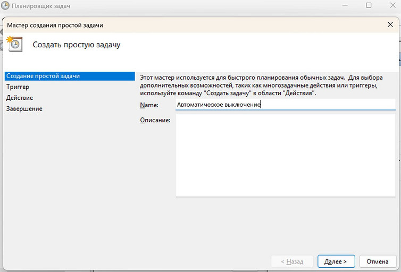
Task: Click the grayed-out < Назад button
Action: (x=292, y=261)
